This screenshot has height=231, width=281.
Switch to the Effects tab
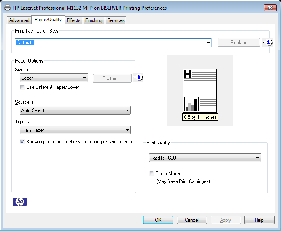(73, 20)
